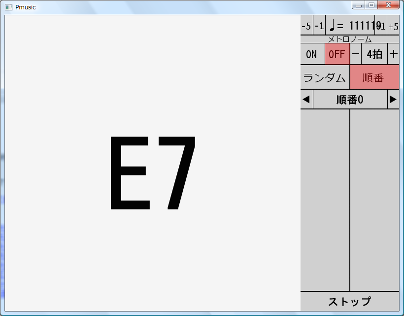Viewport: 404px width, 316px height.
Task: Enable 順番 (sequential) chord mode
Action: tap(375, 77)
